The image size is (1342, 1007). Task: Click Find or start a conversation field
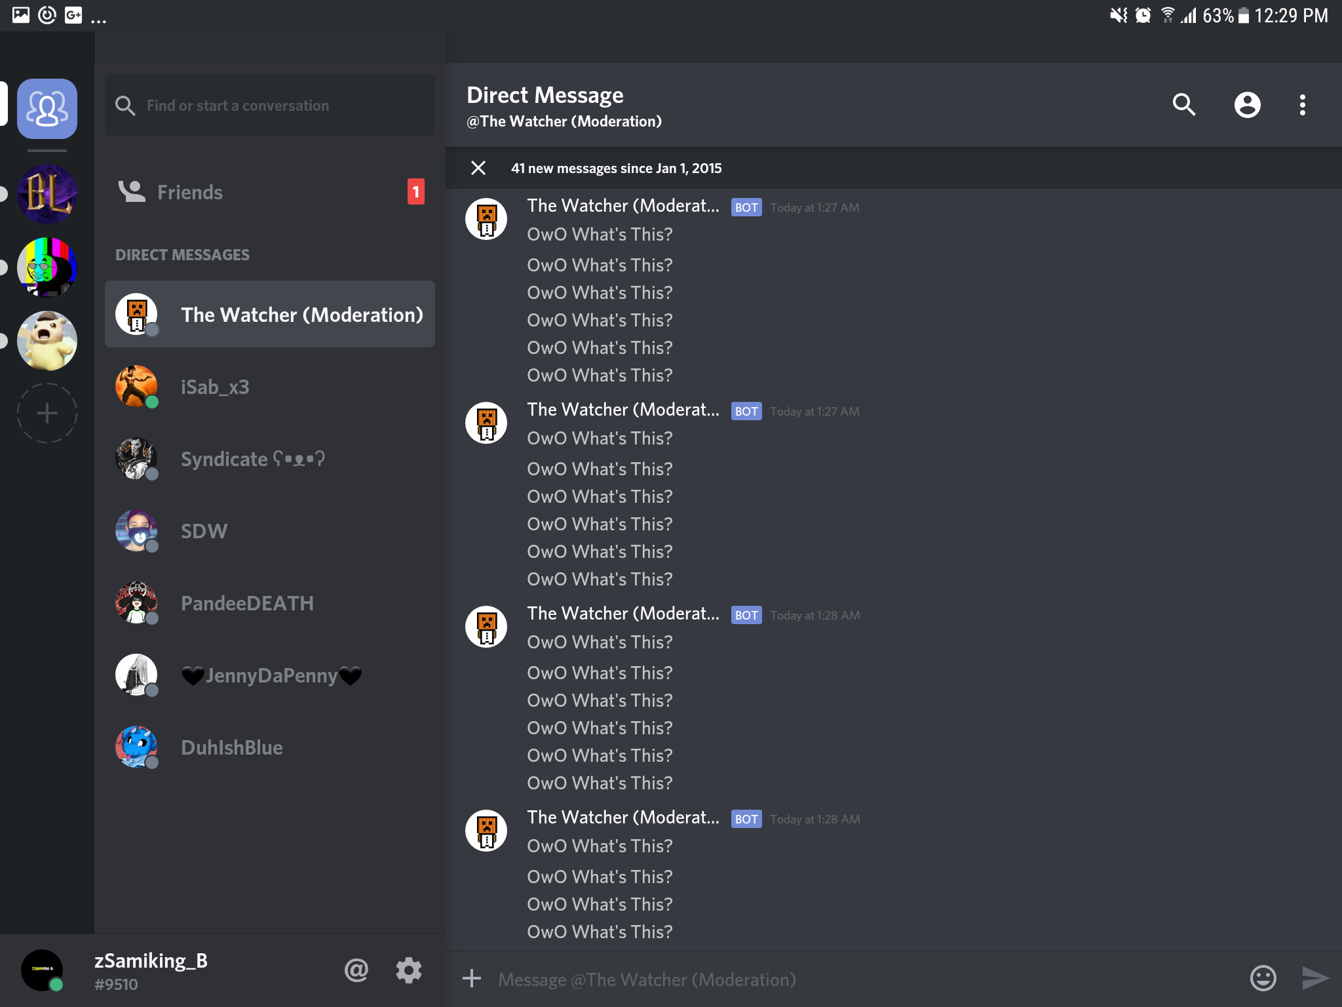tap(270, 105)
